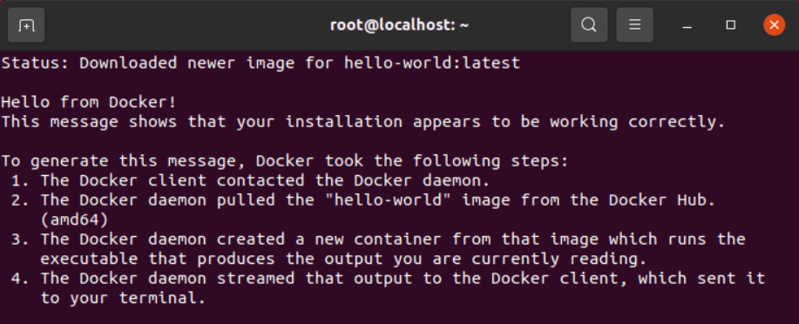The image size is (799, 324).
Task: Click the word 'hello-world:latest'
Action: click(x=432, y=64)
